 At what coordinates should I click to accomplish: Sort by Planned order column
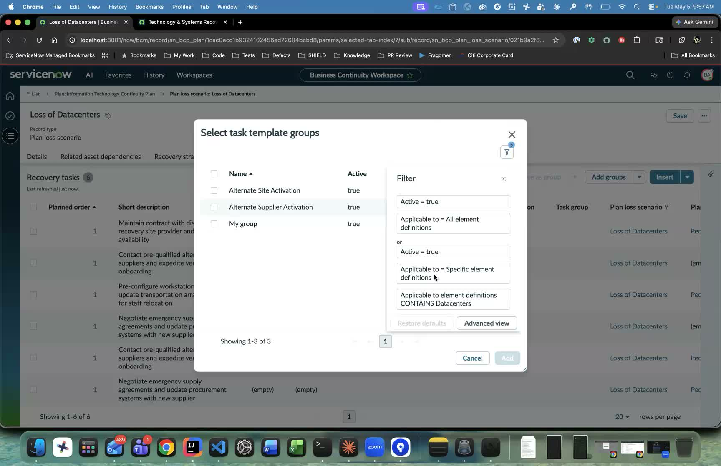pos(72,207)
